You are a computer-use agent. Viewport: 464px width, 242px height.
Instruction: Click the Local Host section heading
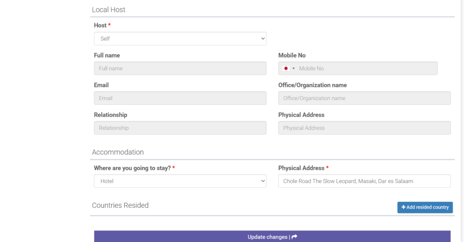(x=109, y=10)
